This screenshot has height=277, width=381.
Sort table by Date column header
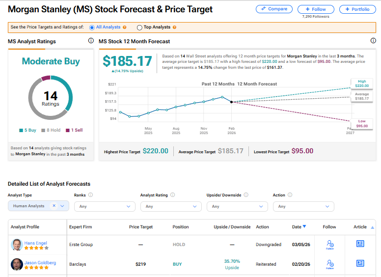(x=299, y=227)
